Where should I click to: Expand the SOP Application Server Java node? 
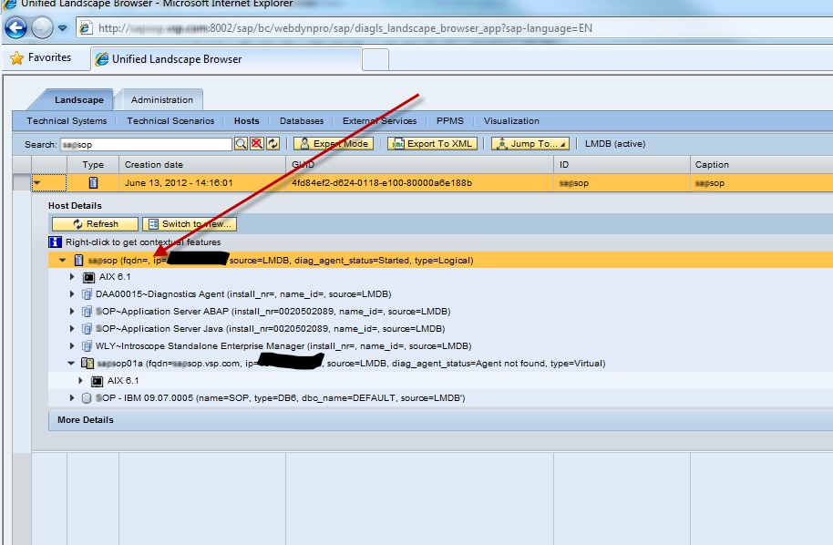pyautogui.click(x=72, y=329)
